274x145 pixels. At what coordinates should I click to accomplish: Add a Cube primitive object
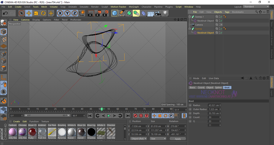[x=115, y=13]
